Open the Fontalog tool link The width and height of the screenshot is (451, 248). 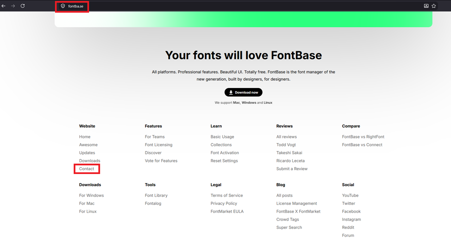click(x=153, y=203)
